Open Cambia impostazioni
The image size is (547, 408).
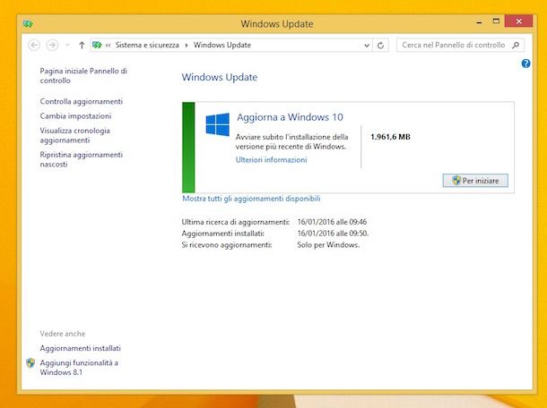75,116
